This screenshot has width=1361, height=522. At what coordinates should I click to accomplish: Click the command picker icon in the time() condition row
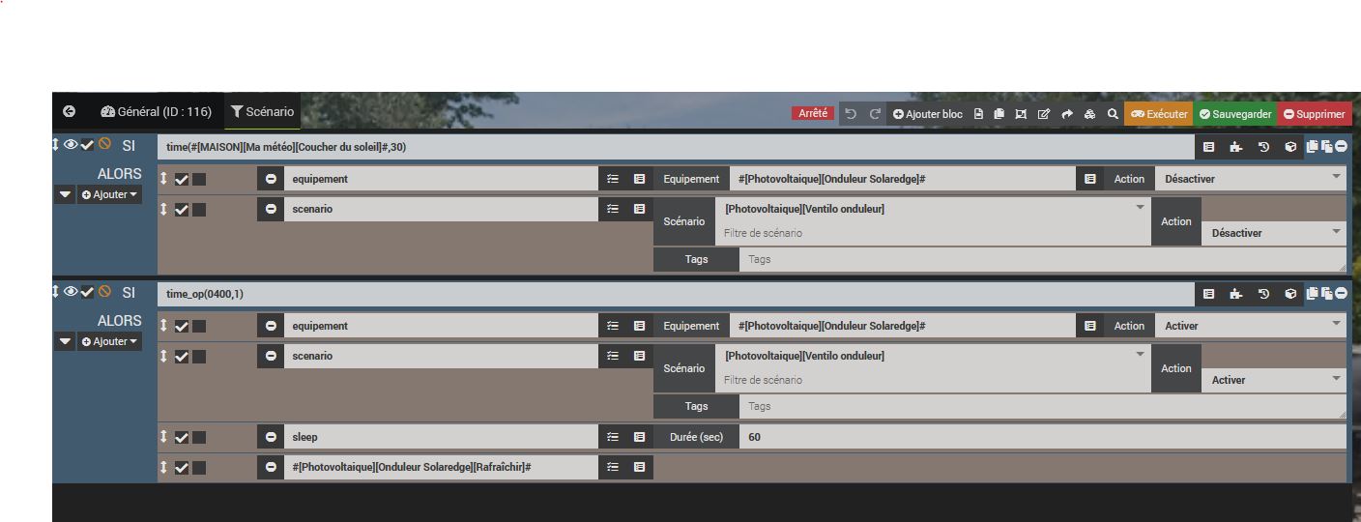click(1209, 147)
